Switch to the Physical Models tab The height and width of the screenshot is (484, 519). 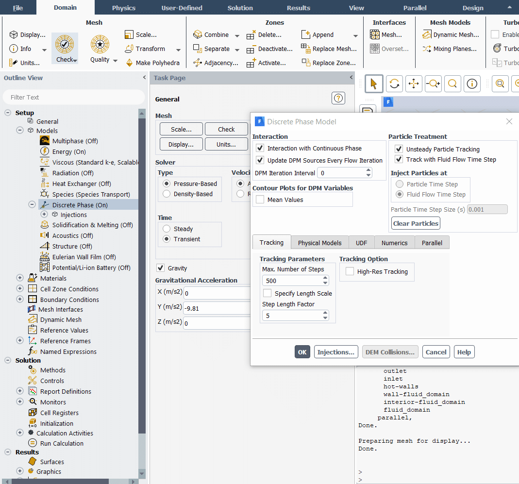coord(319,243)
